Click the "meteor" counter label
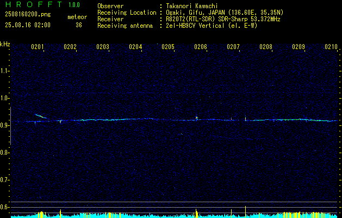This screenshot has width=342, height=218. pyautogui.click(x=77, y=17)
